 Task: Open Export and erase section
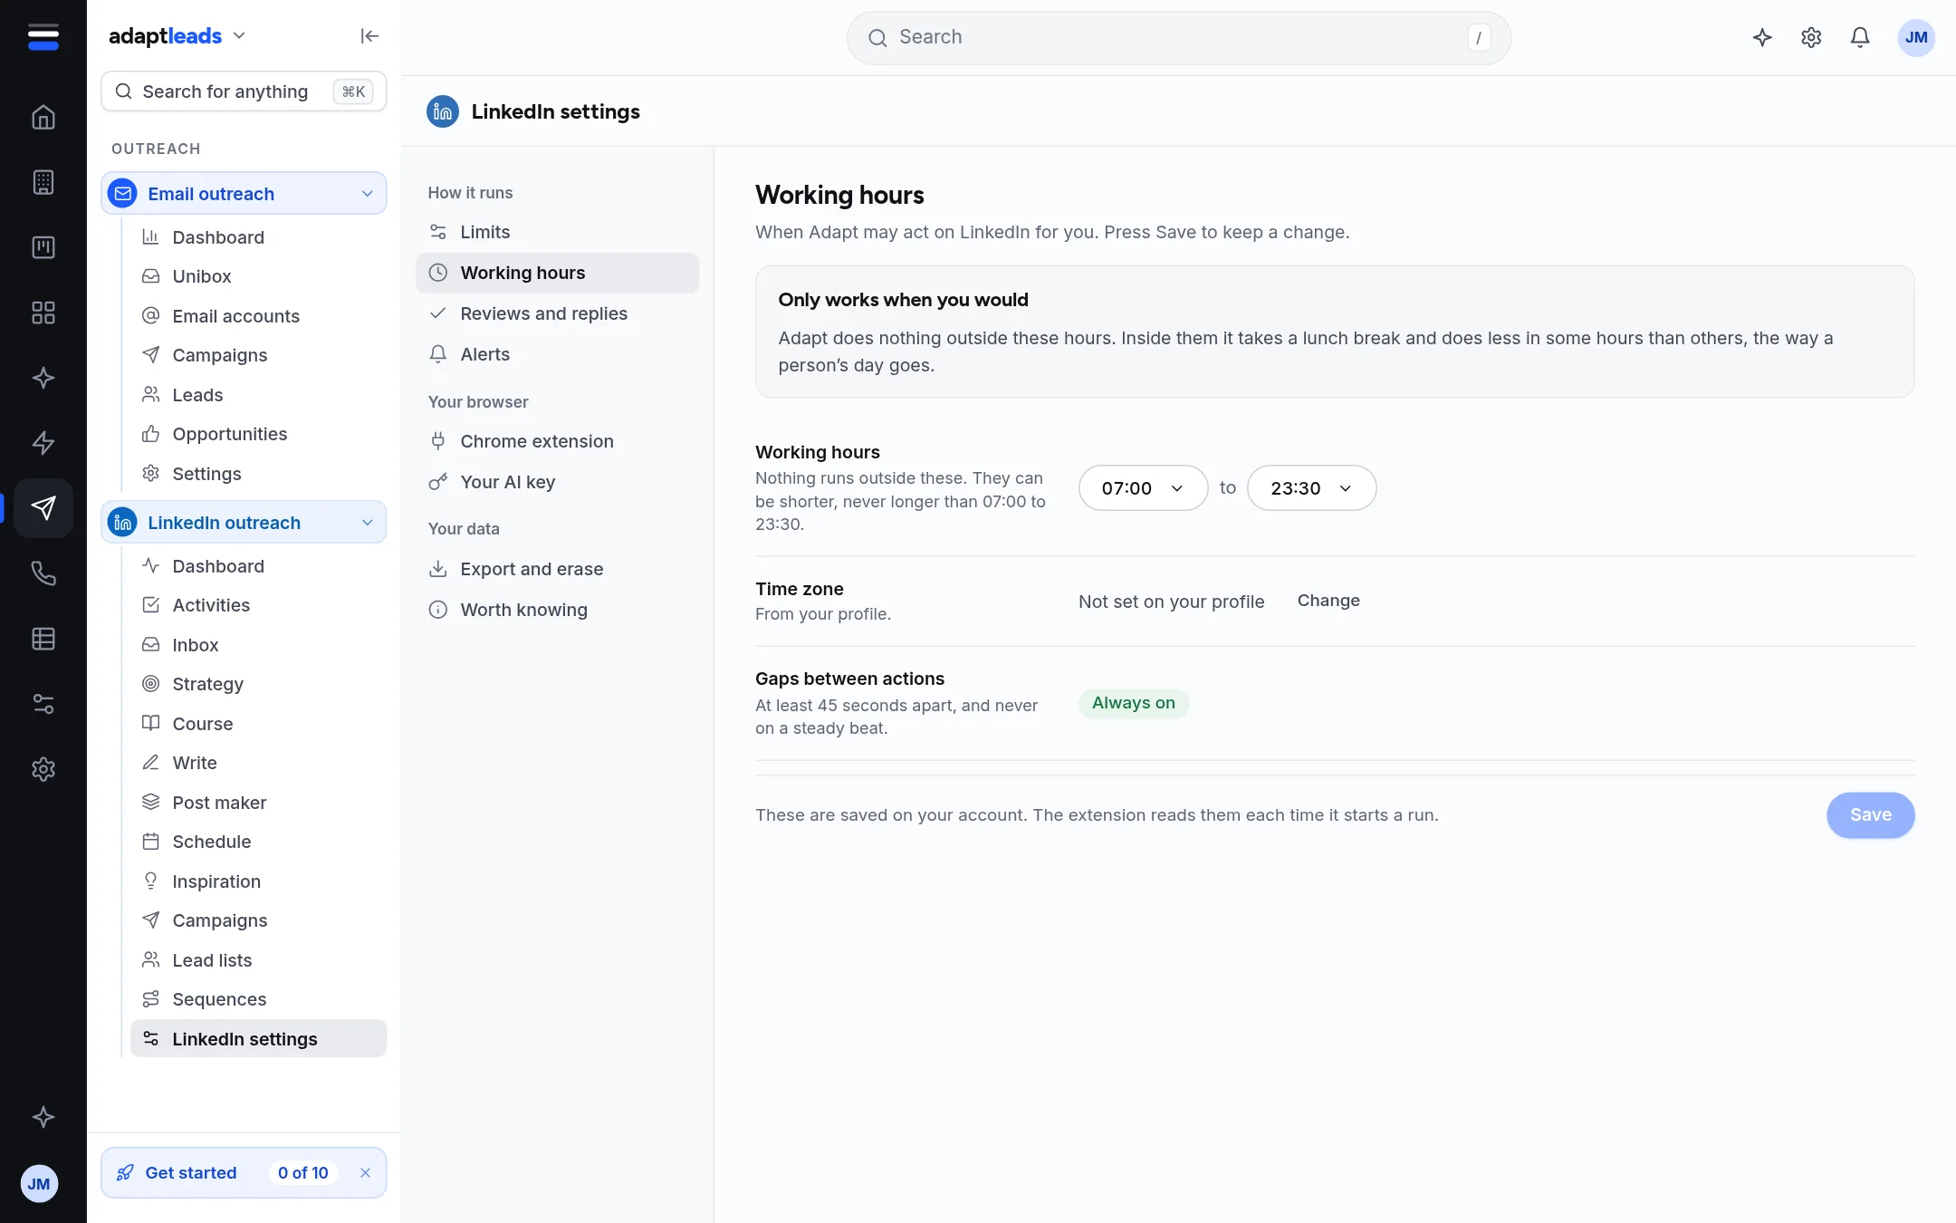pyautogui.click(x=557, y=569)
